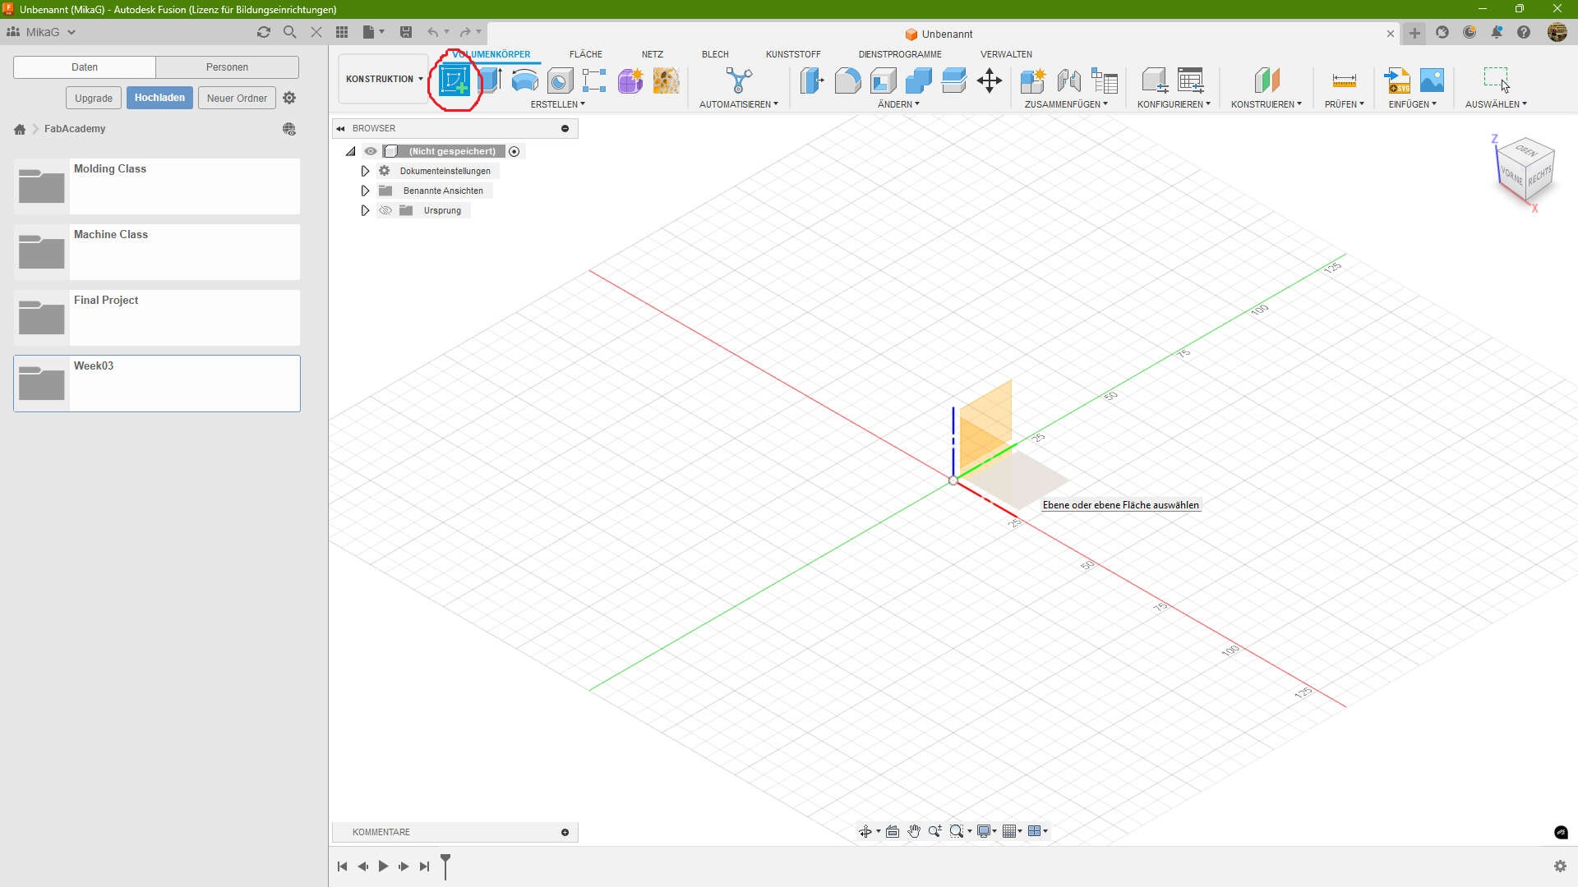The image size is (1578, 887).
Task: Open the Zusammenfügen dropdown menu
Action: [1066, 104]
